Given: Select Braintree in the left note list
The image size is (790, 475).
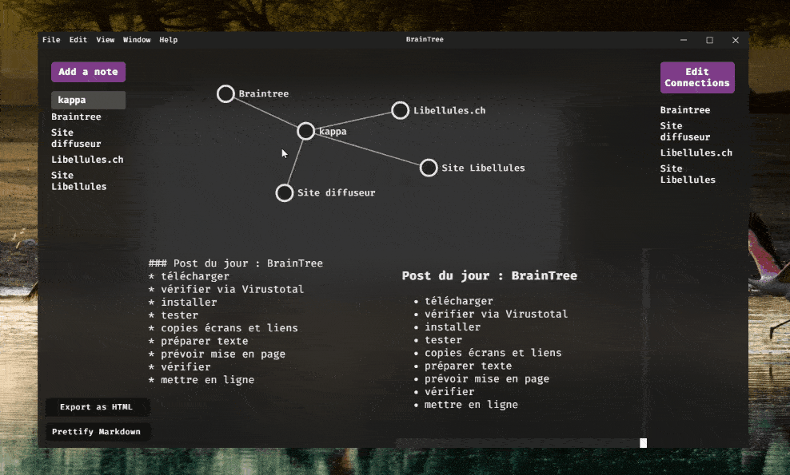Looking at the screenshot, I should 76,117.
